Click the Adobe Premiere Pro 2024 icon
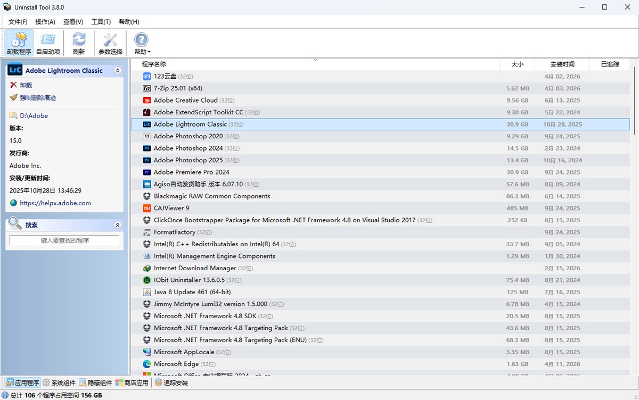Screen dimensions: 639x400 click(x=147, y=172)
